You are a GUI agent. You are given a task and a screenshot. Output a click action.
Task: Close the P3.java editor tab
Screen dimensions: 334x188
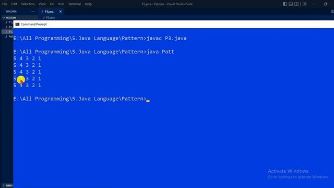[61, 11]
